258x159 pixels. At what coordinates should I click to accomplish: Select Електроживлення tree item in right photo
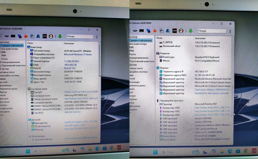(139, 58)
